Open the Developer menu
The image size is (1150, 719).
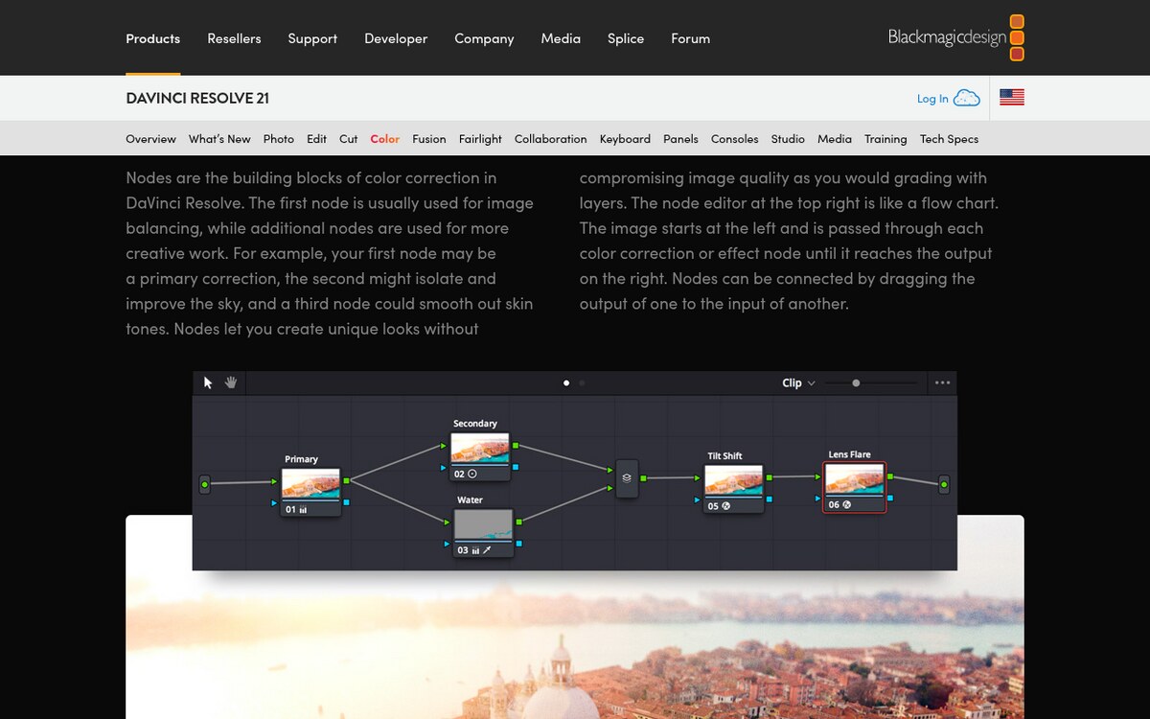point(396,38)
